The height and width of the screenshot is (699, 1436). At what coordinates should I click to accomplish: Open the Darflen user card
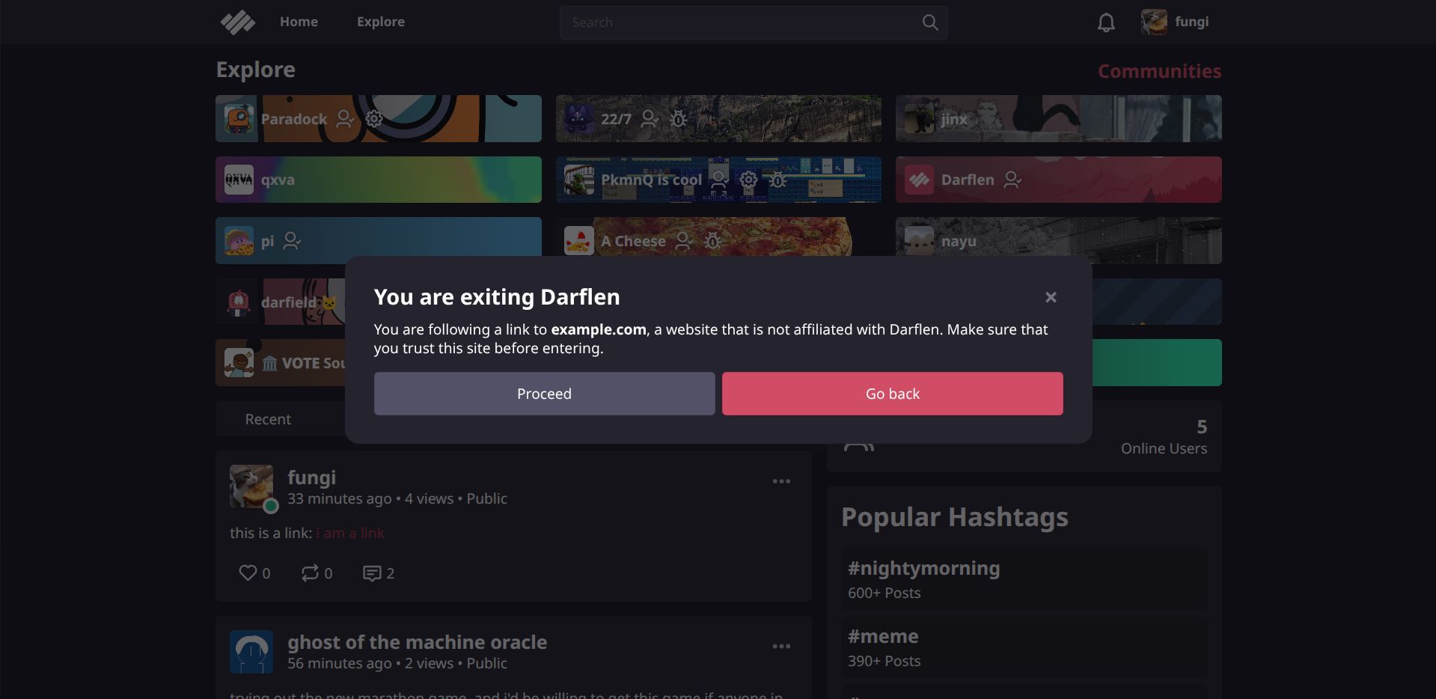pyautogui.click(x=1059, y=180)
